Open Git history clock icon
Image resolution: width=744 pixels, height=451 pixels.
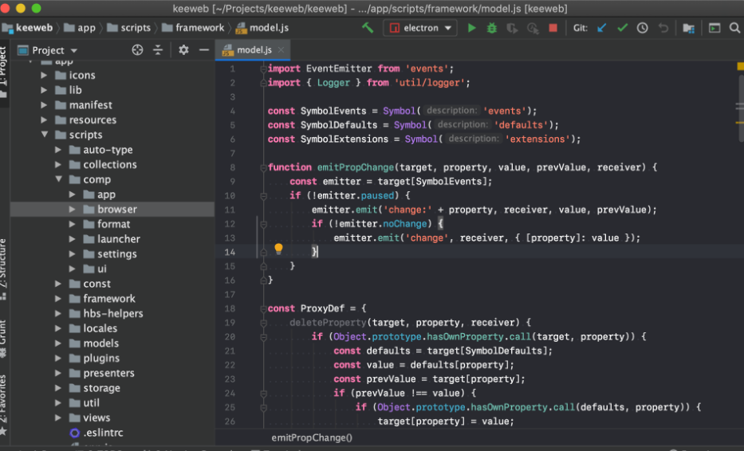[643, 28]
